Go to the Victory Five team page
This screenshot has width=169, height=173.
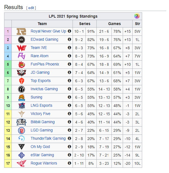coord(41,114)
